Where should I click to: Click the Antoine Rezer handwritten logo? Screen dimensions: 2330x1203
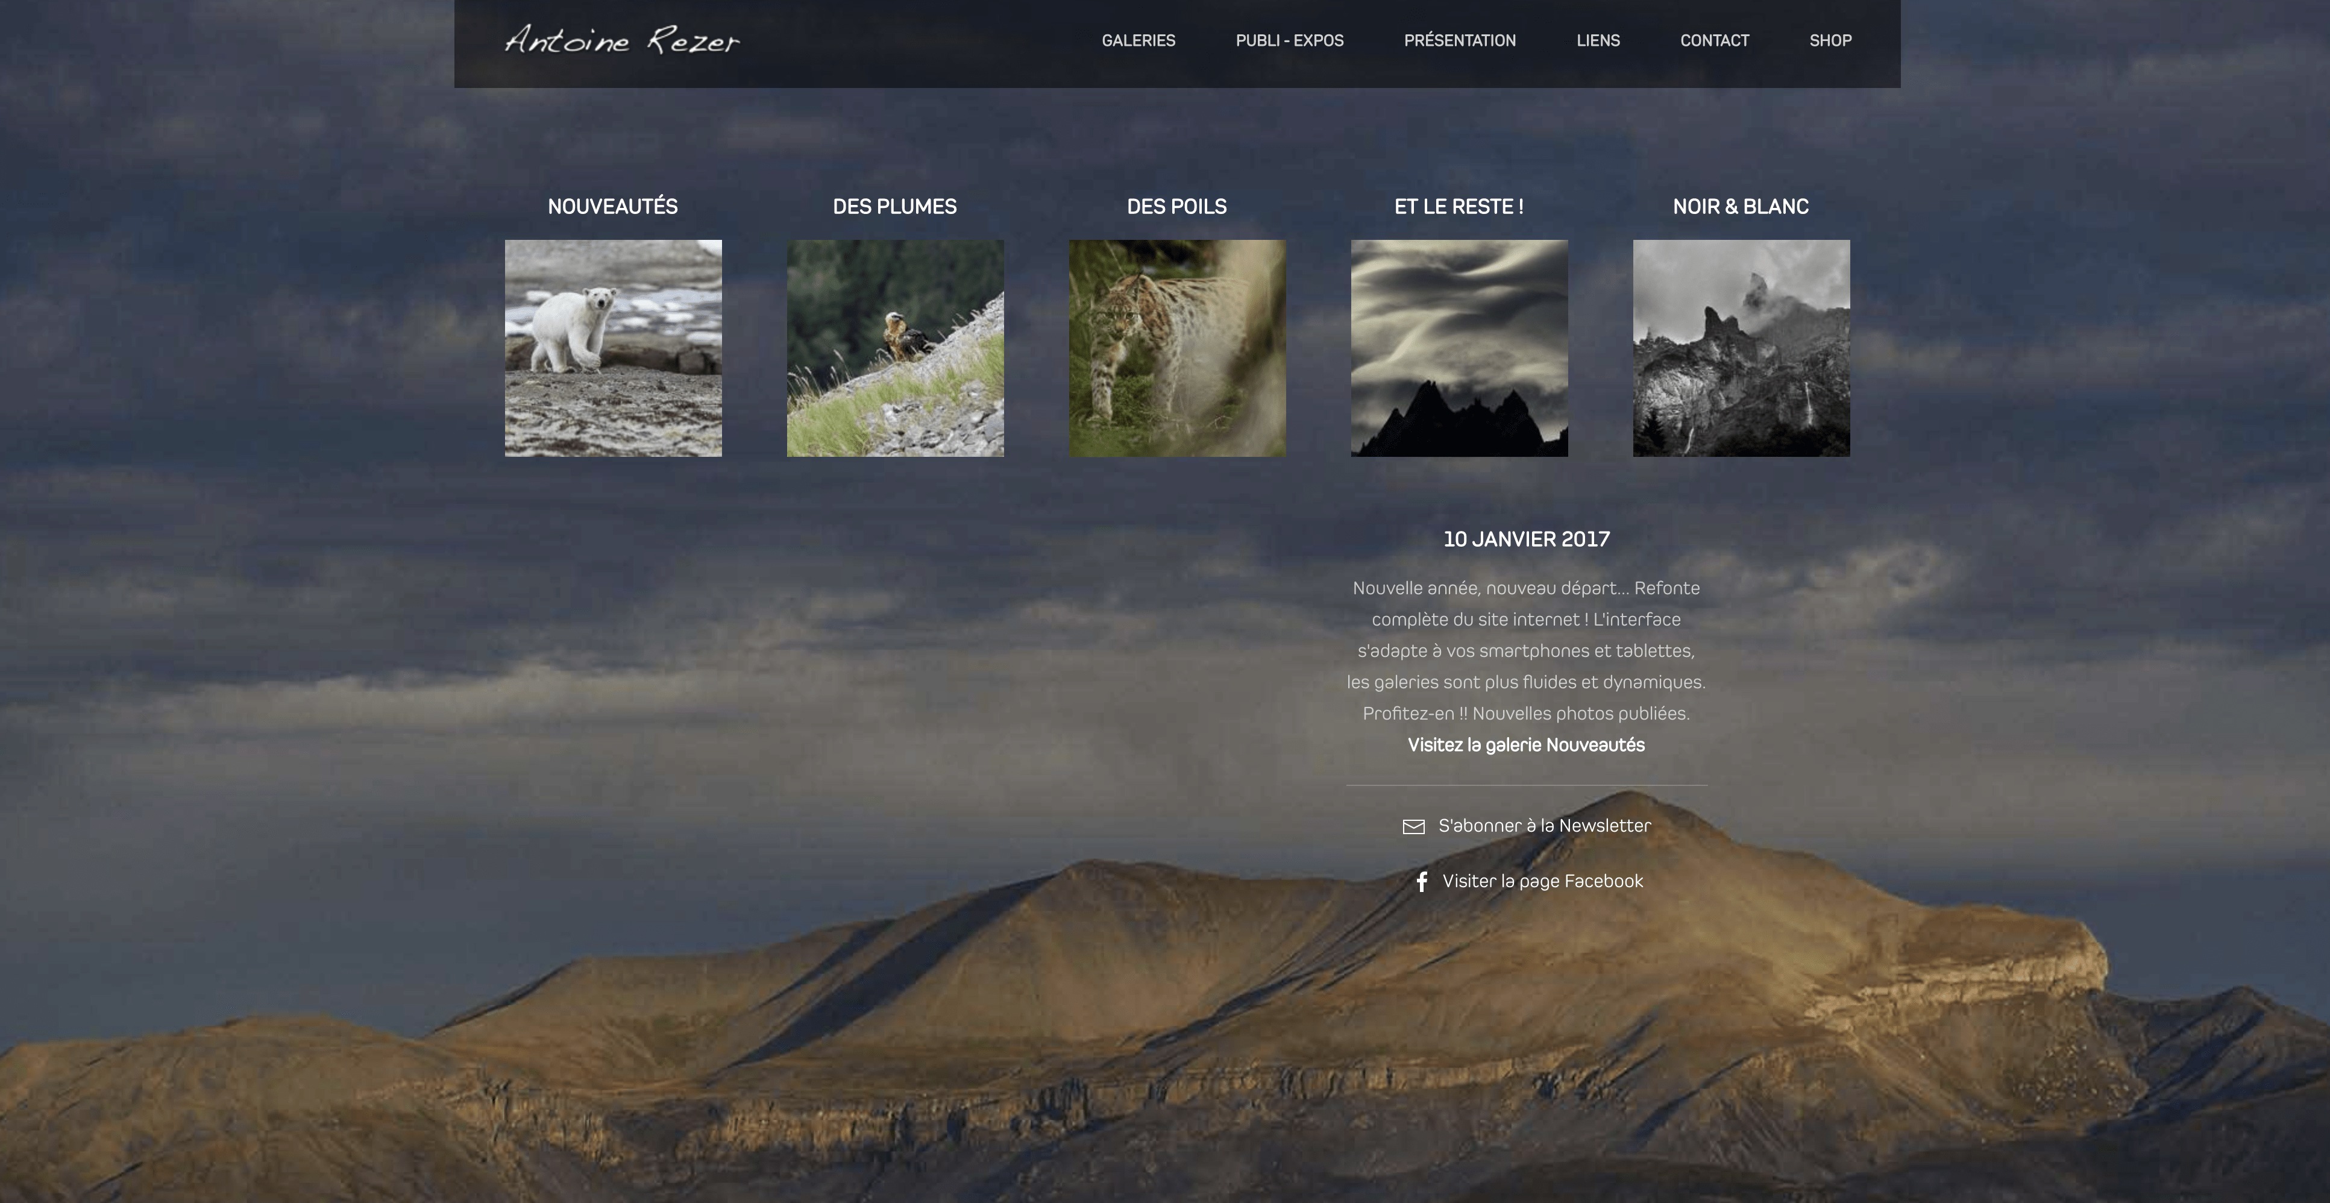click(623, 40)
